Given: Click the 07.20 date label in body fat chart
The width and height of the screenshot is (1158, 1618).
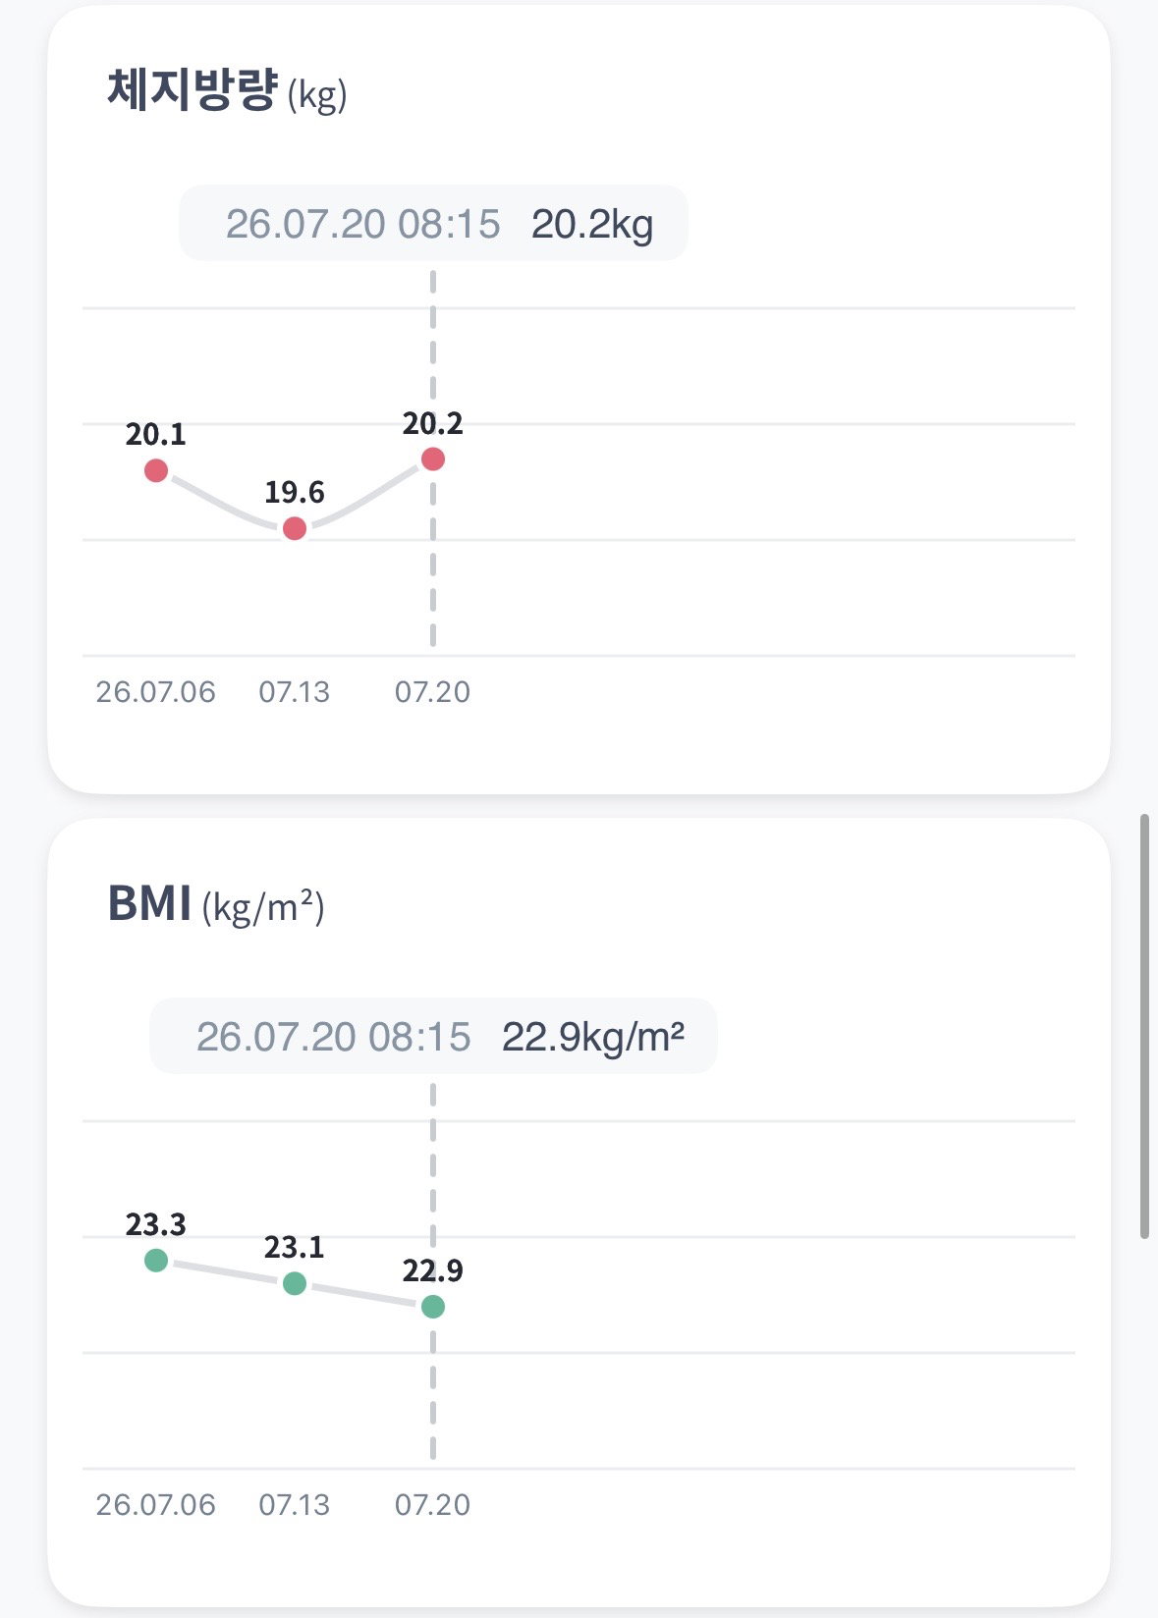Looking at the screenshot, I should tap(433, 692).
